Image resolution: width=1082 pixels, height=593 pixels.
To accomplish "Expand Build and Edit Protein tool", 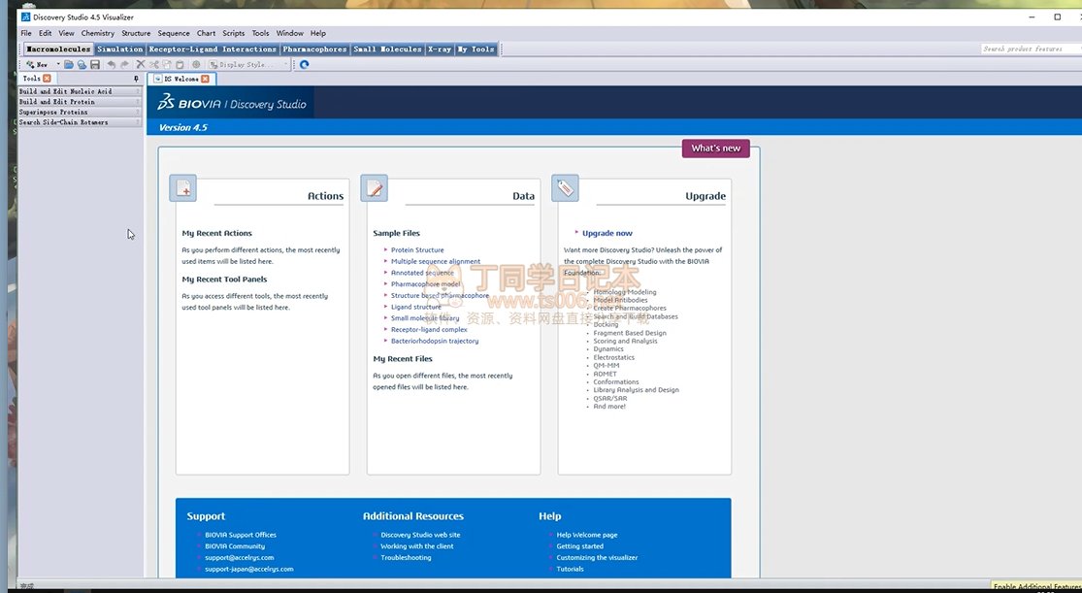I will point(80,102).
